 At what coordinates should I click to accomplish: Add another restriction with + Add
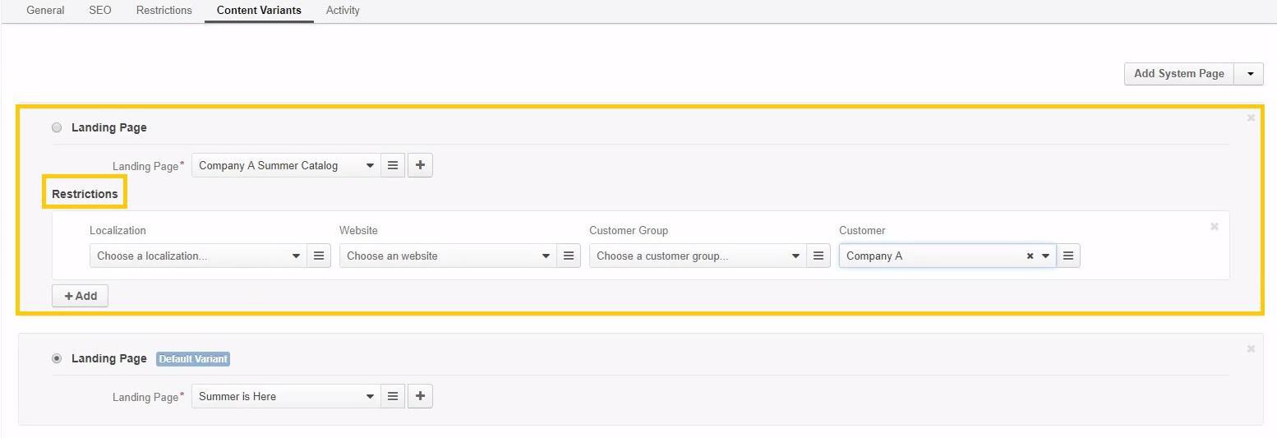(x=80, y=296)
